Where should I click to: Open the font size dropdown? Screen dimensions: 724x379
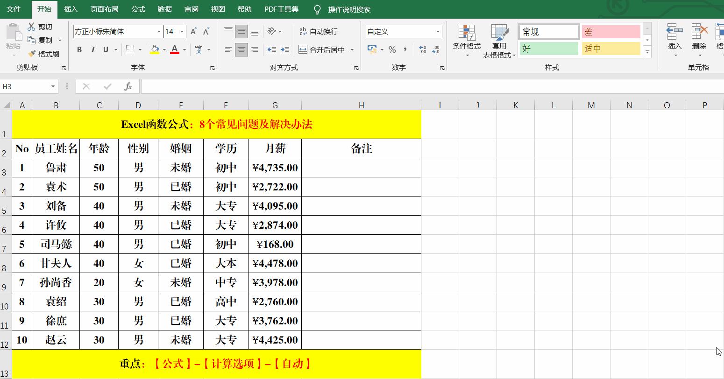click(x=182, y=31)
